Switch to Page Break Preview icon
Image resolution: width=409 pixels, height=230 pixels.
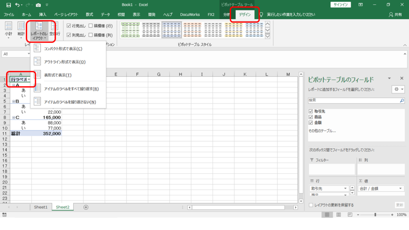(x=350, y=214)
